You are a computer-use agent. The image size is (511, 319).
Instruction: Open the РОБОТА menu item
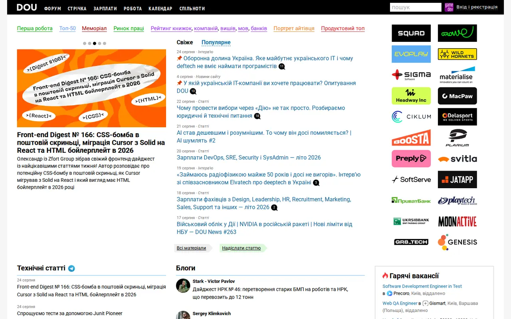click(133, 8)
